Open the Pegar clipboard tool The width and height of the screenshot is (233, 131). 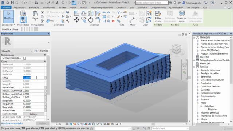click(35, 15)
